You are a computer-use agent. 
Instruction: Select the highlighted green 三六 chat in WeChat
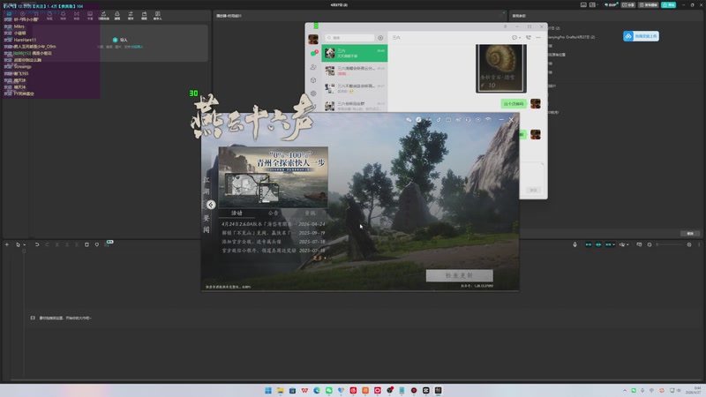[355, 53]
